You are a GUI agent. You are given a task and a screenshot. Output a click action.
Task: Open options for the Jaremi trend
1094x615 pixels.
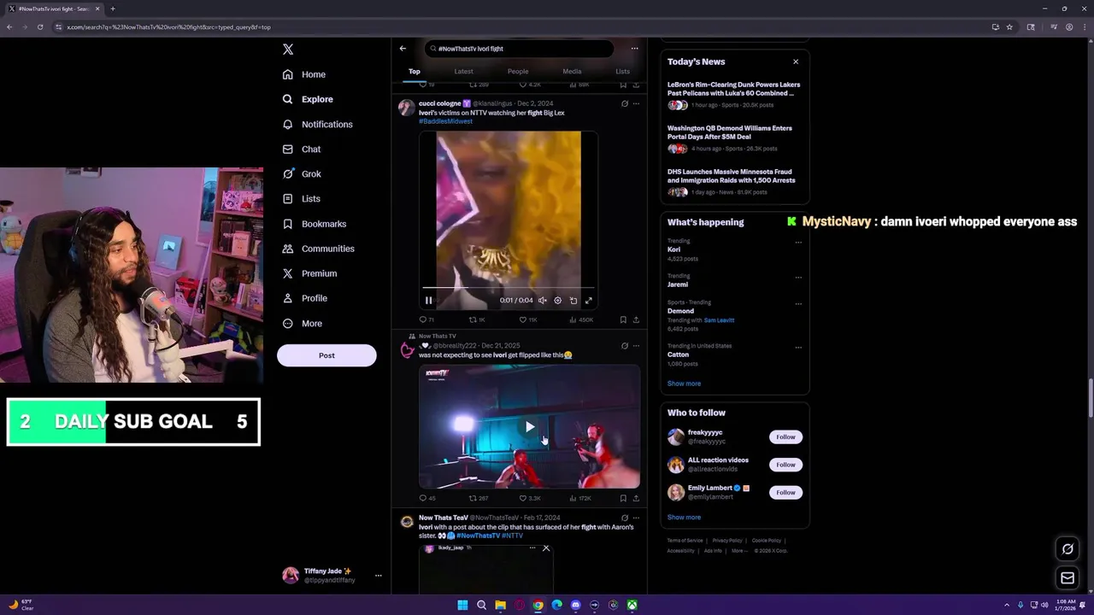[x=798, y=277]
